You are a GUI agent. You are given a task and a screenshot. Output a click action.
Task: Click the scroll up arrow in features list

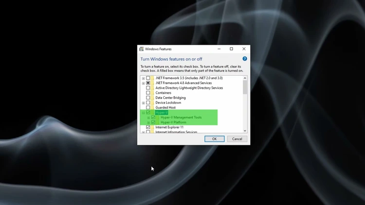point(245,78)
